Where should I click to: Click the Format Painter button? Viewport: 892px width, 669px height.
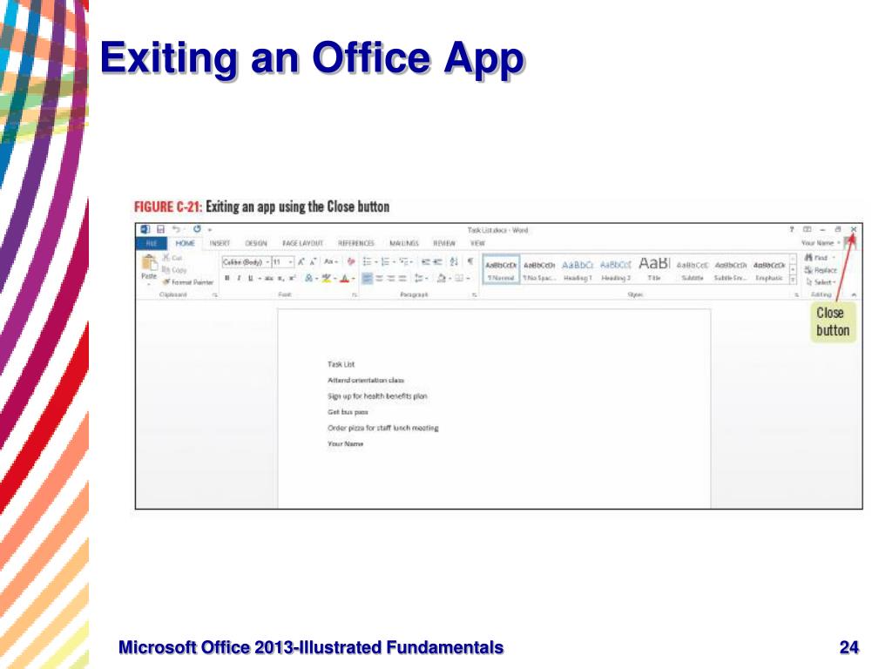point(188,281)
